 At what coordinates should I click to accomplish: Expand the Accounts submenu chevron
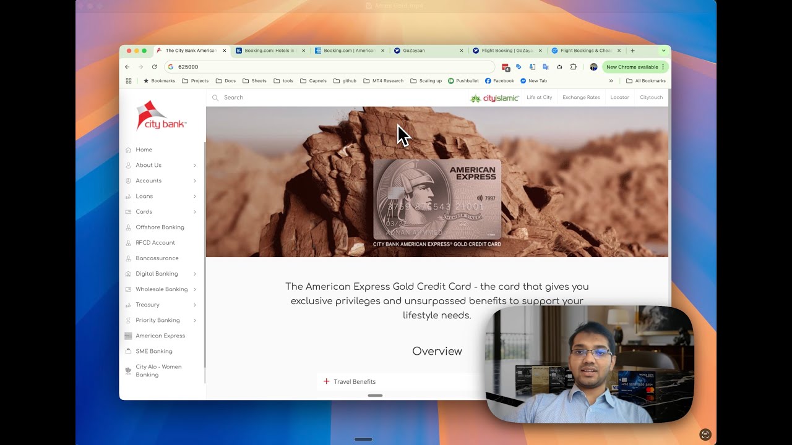[195, 180]
